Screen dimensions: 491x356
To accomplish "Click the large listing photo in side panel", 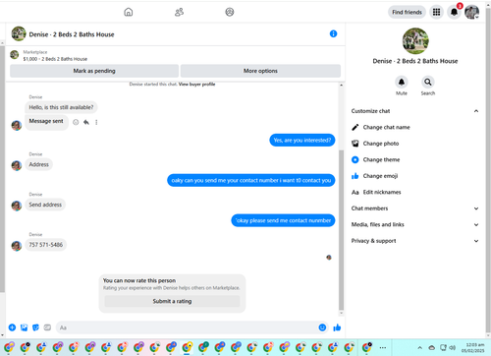I will click(x=415, y=40).
